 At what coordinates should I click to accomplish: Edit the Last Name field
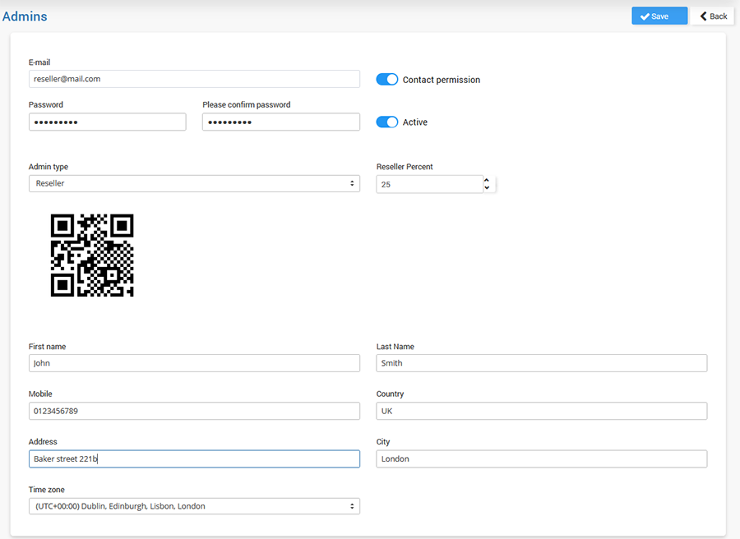(541, 363)
